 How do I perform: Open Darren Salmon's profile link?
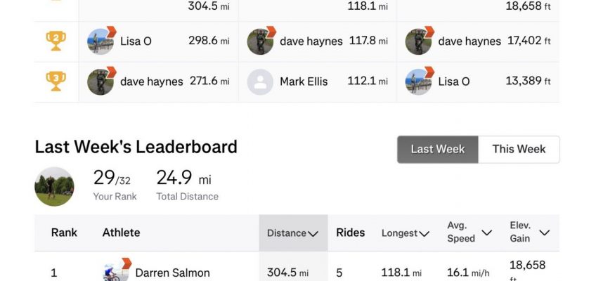[x=172, y=273]
